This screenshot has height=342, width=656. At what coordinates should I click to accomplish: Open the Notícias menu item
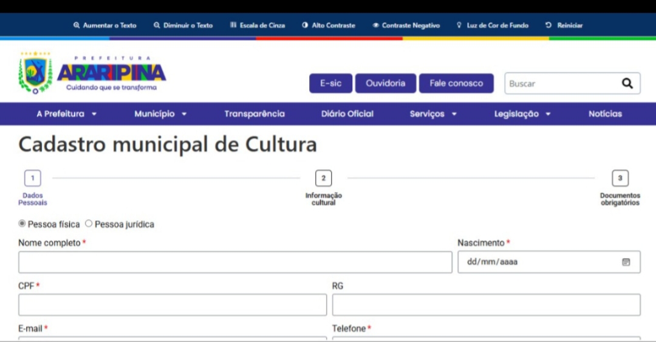point(605,114)
